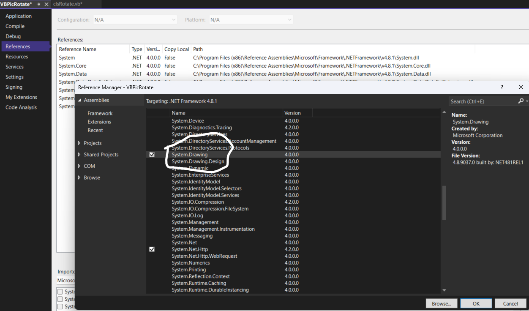Click the assembly list scroll down arrow

point(444,290)
